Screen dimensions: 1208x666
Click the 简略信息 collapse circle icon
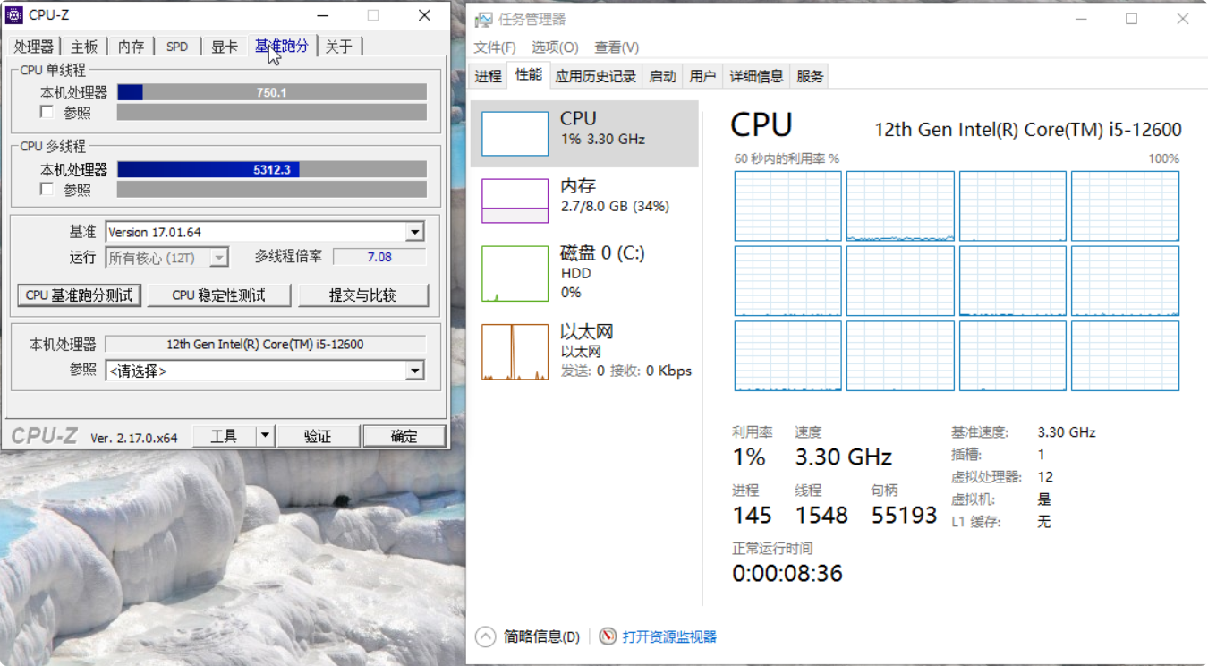485,636
